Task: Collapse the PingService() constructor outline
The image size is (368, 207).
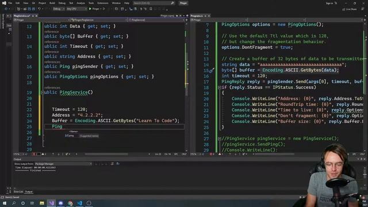Action: 43,93
